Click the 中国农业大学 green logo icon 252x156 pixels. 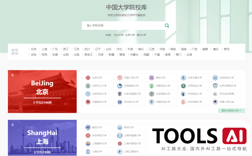(152, 86)
